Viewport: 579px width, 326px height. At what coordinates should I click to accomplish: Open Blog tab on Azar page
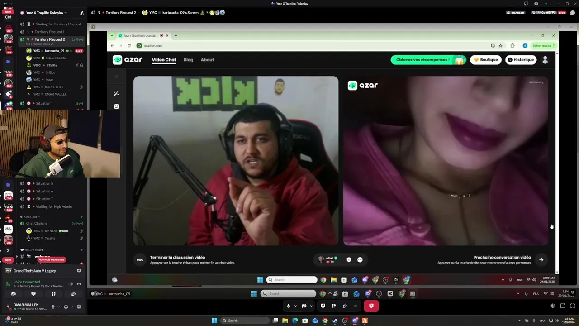[188, 60]
